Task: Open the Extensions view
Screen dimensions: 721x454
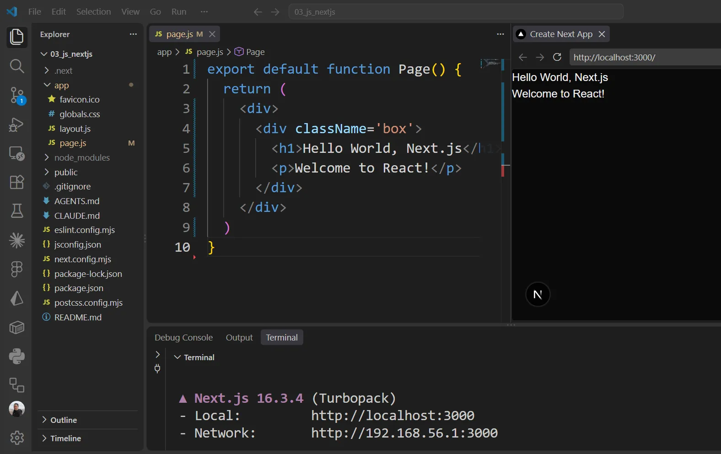Action: 17,182
